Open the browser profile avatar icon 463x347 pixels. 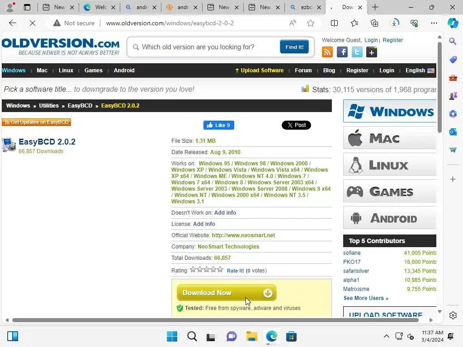[x=11, y=7]
